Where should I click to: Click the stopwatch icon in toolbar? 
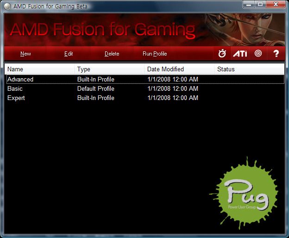222,54
